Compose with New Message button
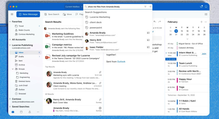Viewport: 219px width, 119px height. [x=28, y=14]
